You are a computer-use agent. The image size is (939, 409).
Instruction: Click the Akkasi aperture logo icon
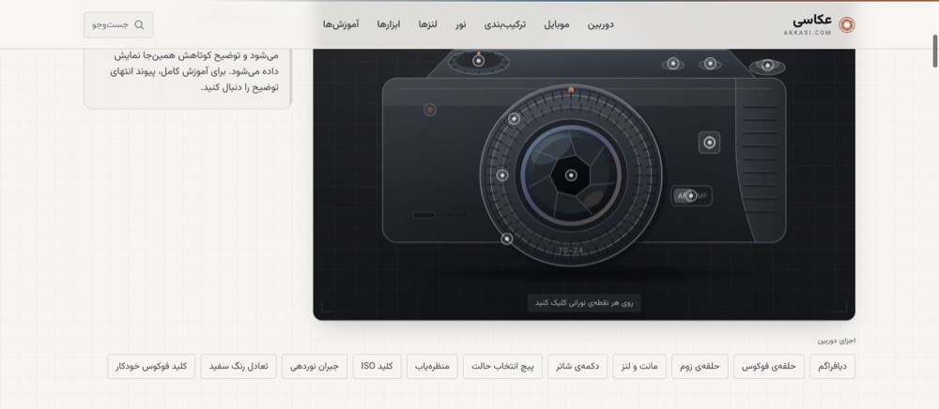point(847,24)
